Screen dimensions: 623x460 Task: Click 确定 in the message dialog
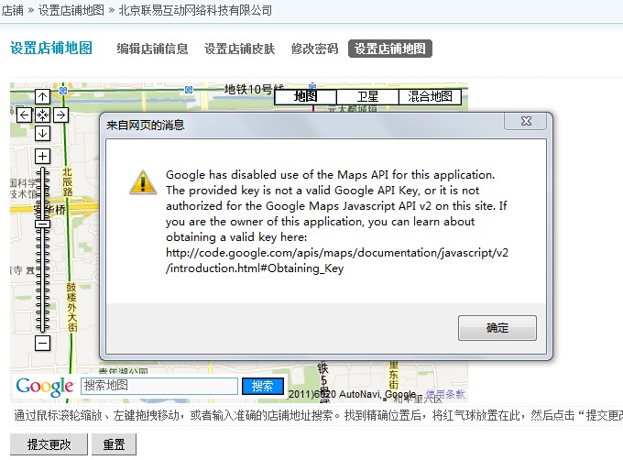pyautogui.click(x=497, y=328)
